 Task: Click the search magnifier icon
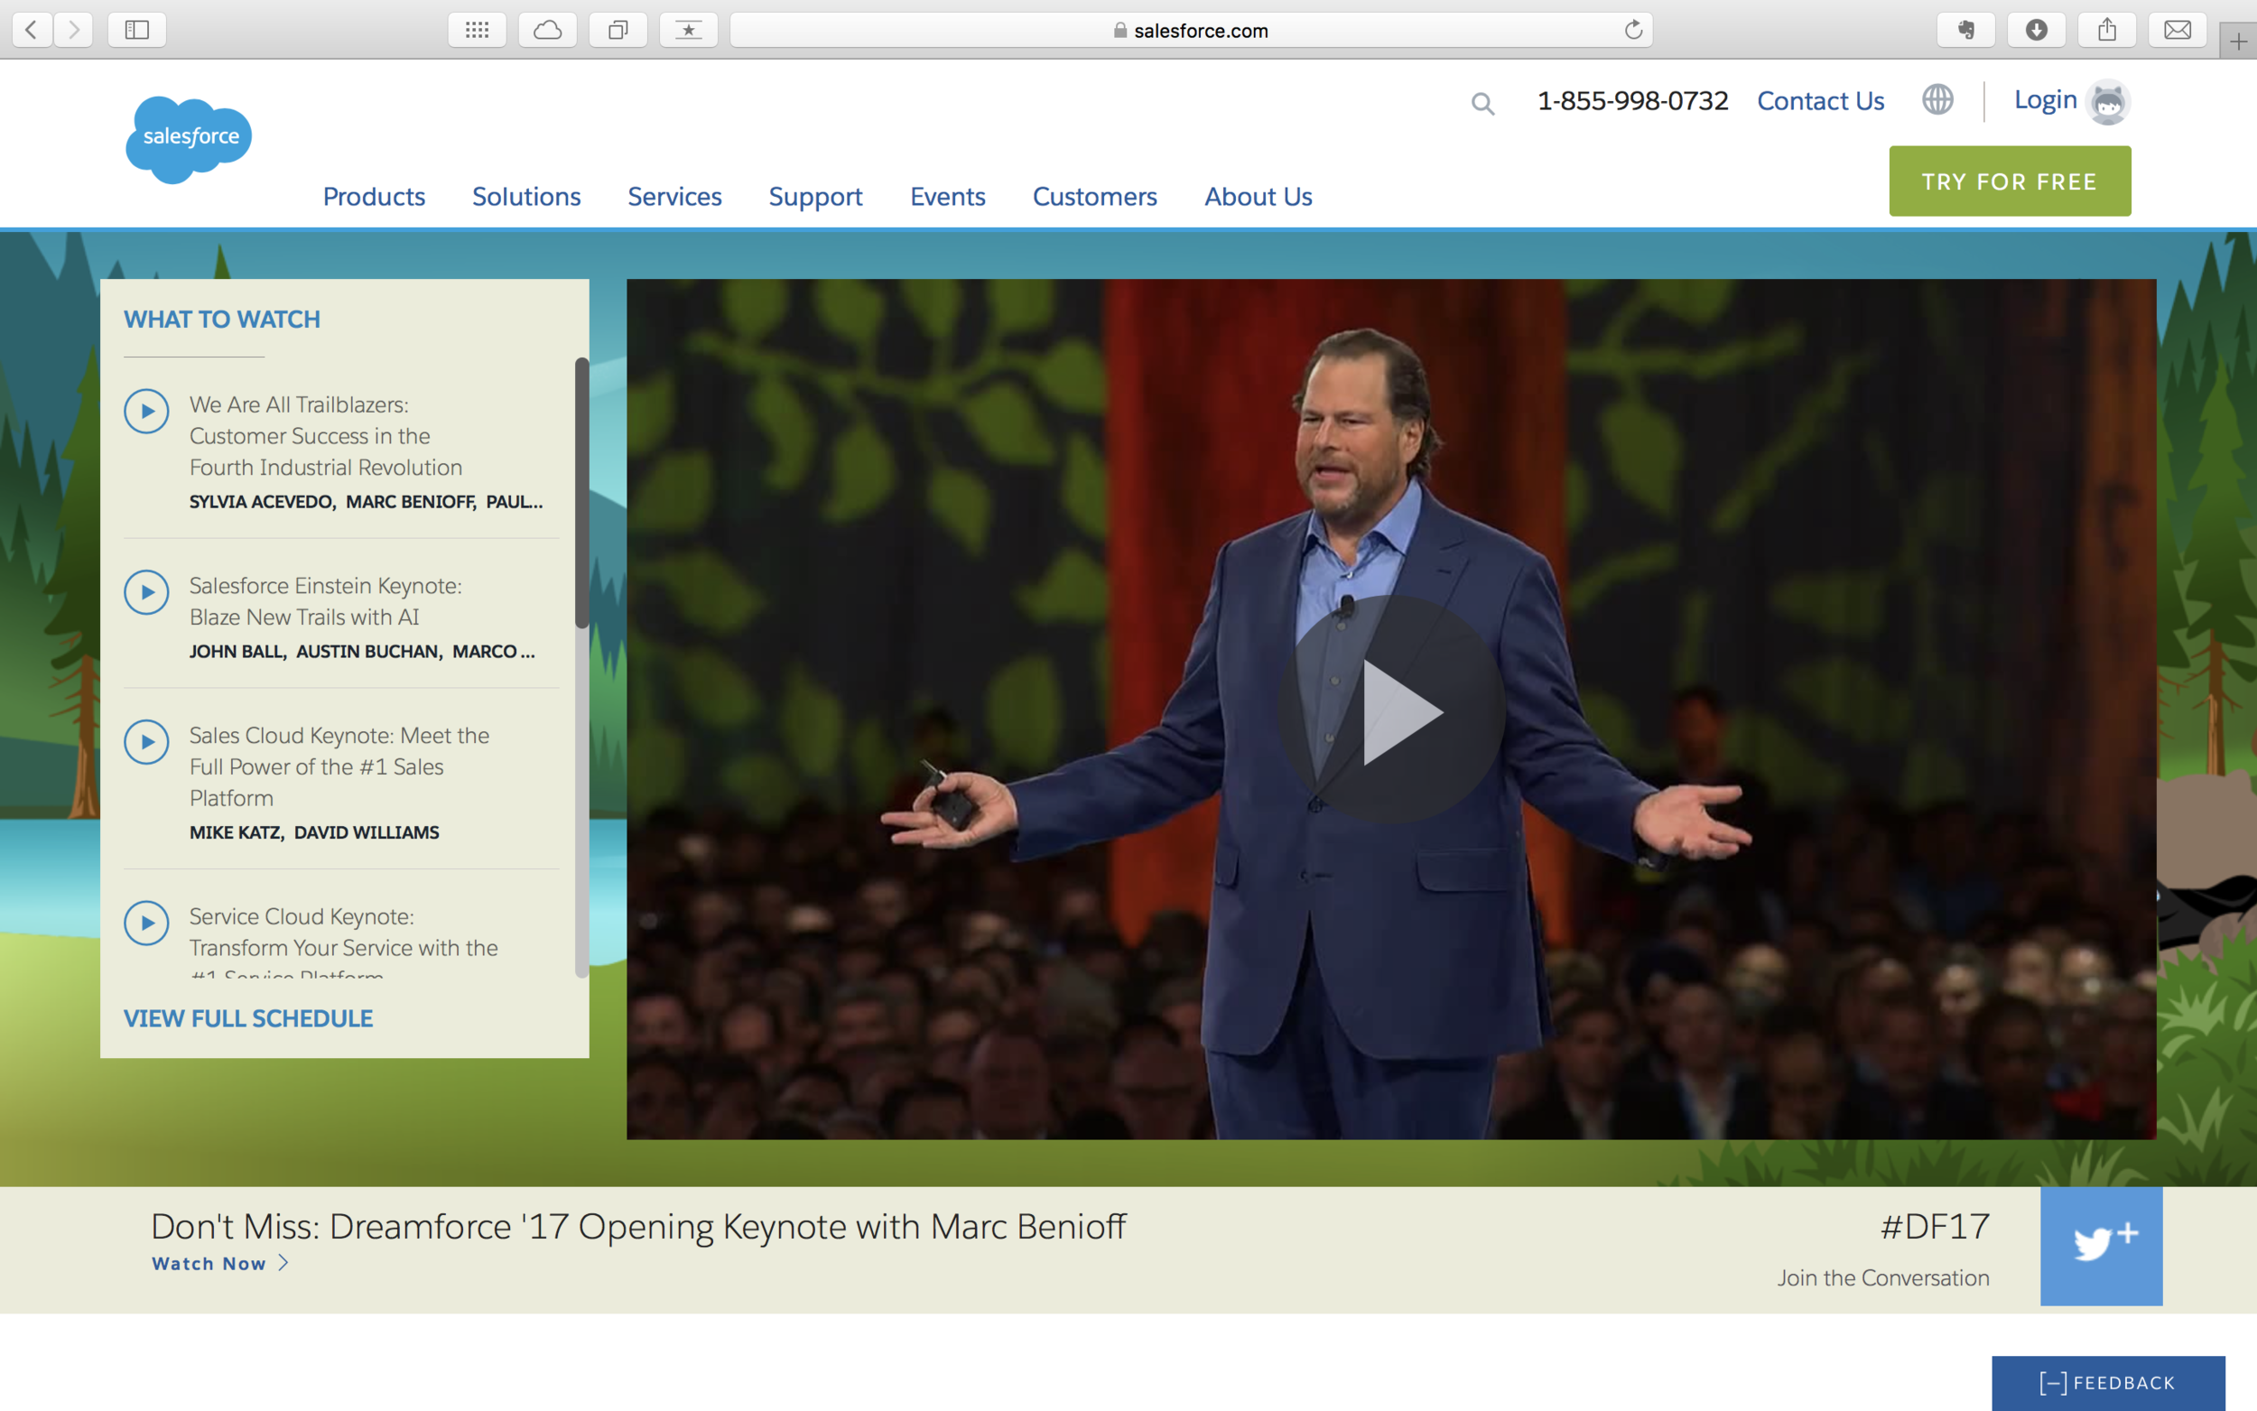[x=1482, y=104]
